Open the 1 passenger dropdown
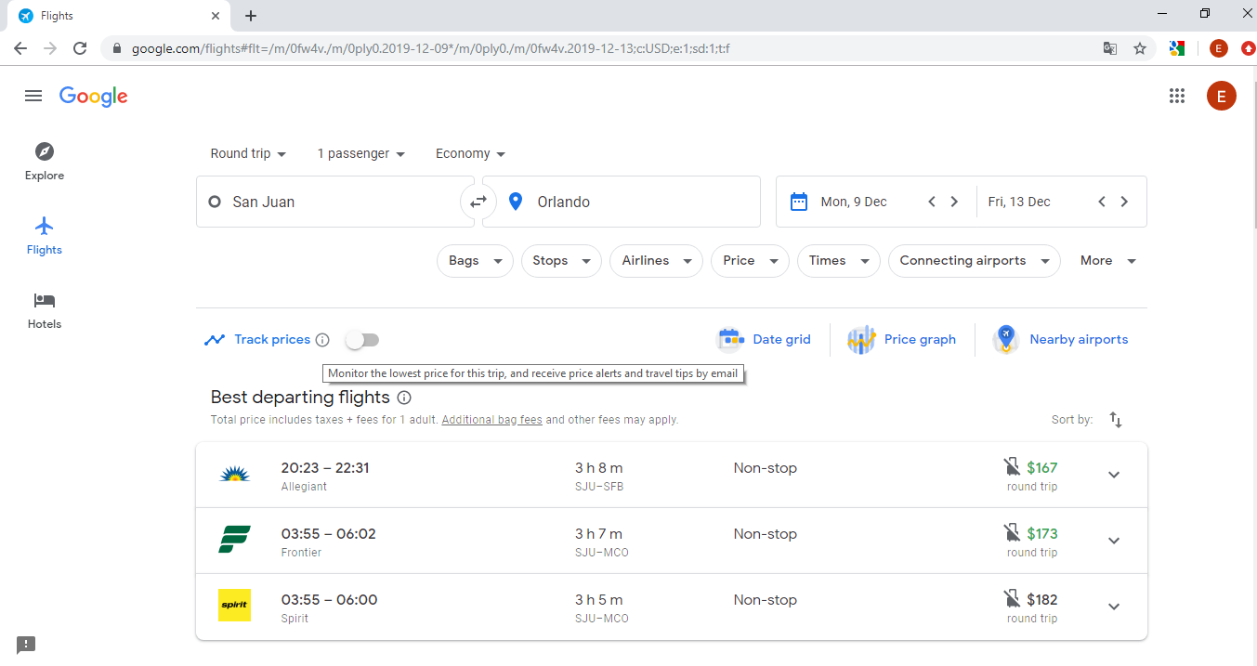This screenshot has width=1257, height=666. tap(361, 154)
